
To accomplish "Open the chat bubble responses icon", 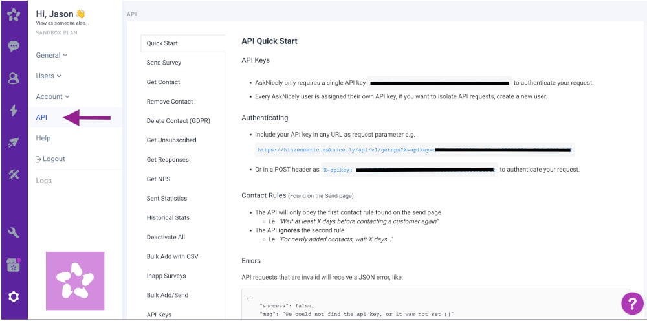I will 14,47.
